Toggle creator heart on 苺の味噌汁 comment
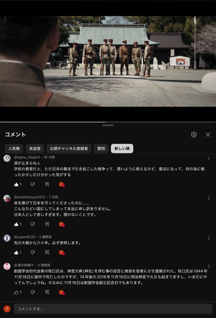The height and width of the screenshot is (318, 216). [62, 292]
